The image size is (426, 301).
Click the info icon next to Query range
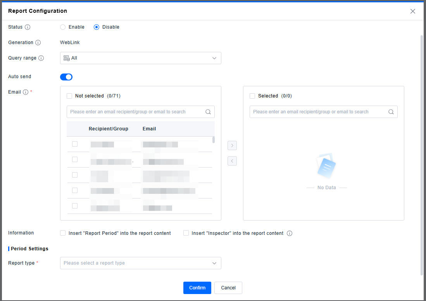[41, 58]
